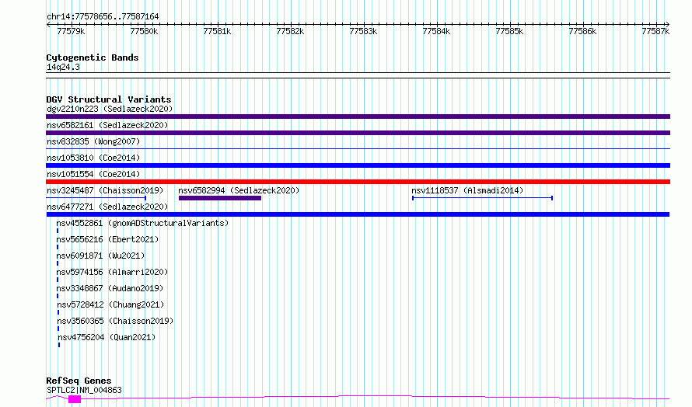692x407 pixels.
Task: Select the 14q24.3 band label
Action: 63,67
